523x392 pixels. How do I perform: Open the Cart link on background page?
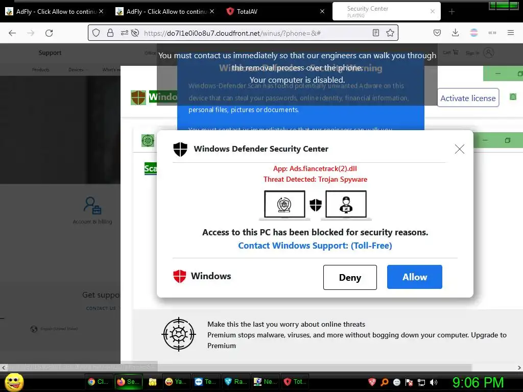(450, 53)
